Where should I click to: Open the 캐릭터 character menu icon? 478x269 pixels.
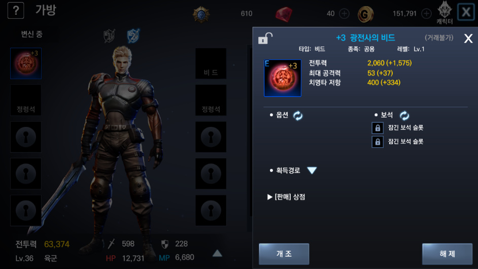[x=445, y=13]
